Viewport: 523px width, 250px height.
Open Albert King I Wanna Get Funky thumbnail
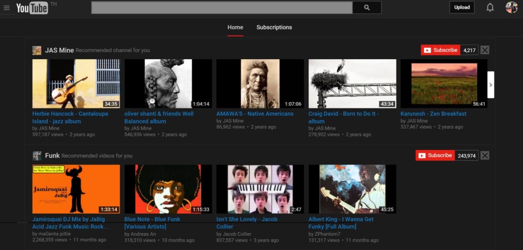tap(352, 189)
